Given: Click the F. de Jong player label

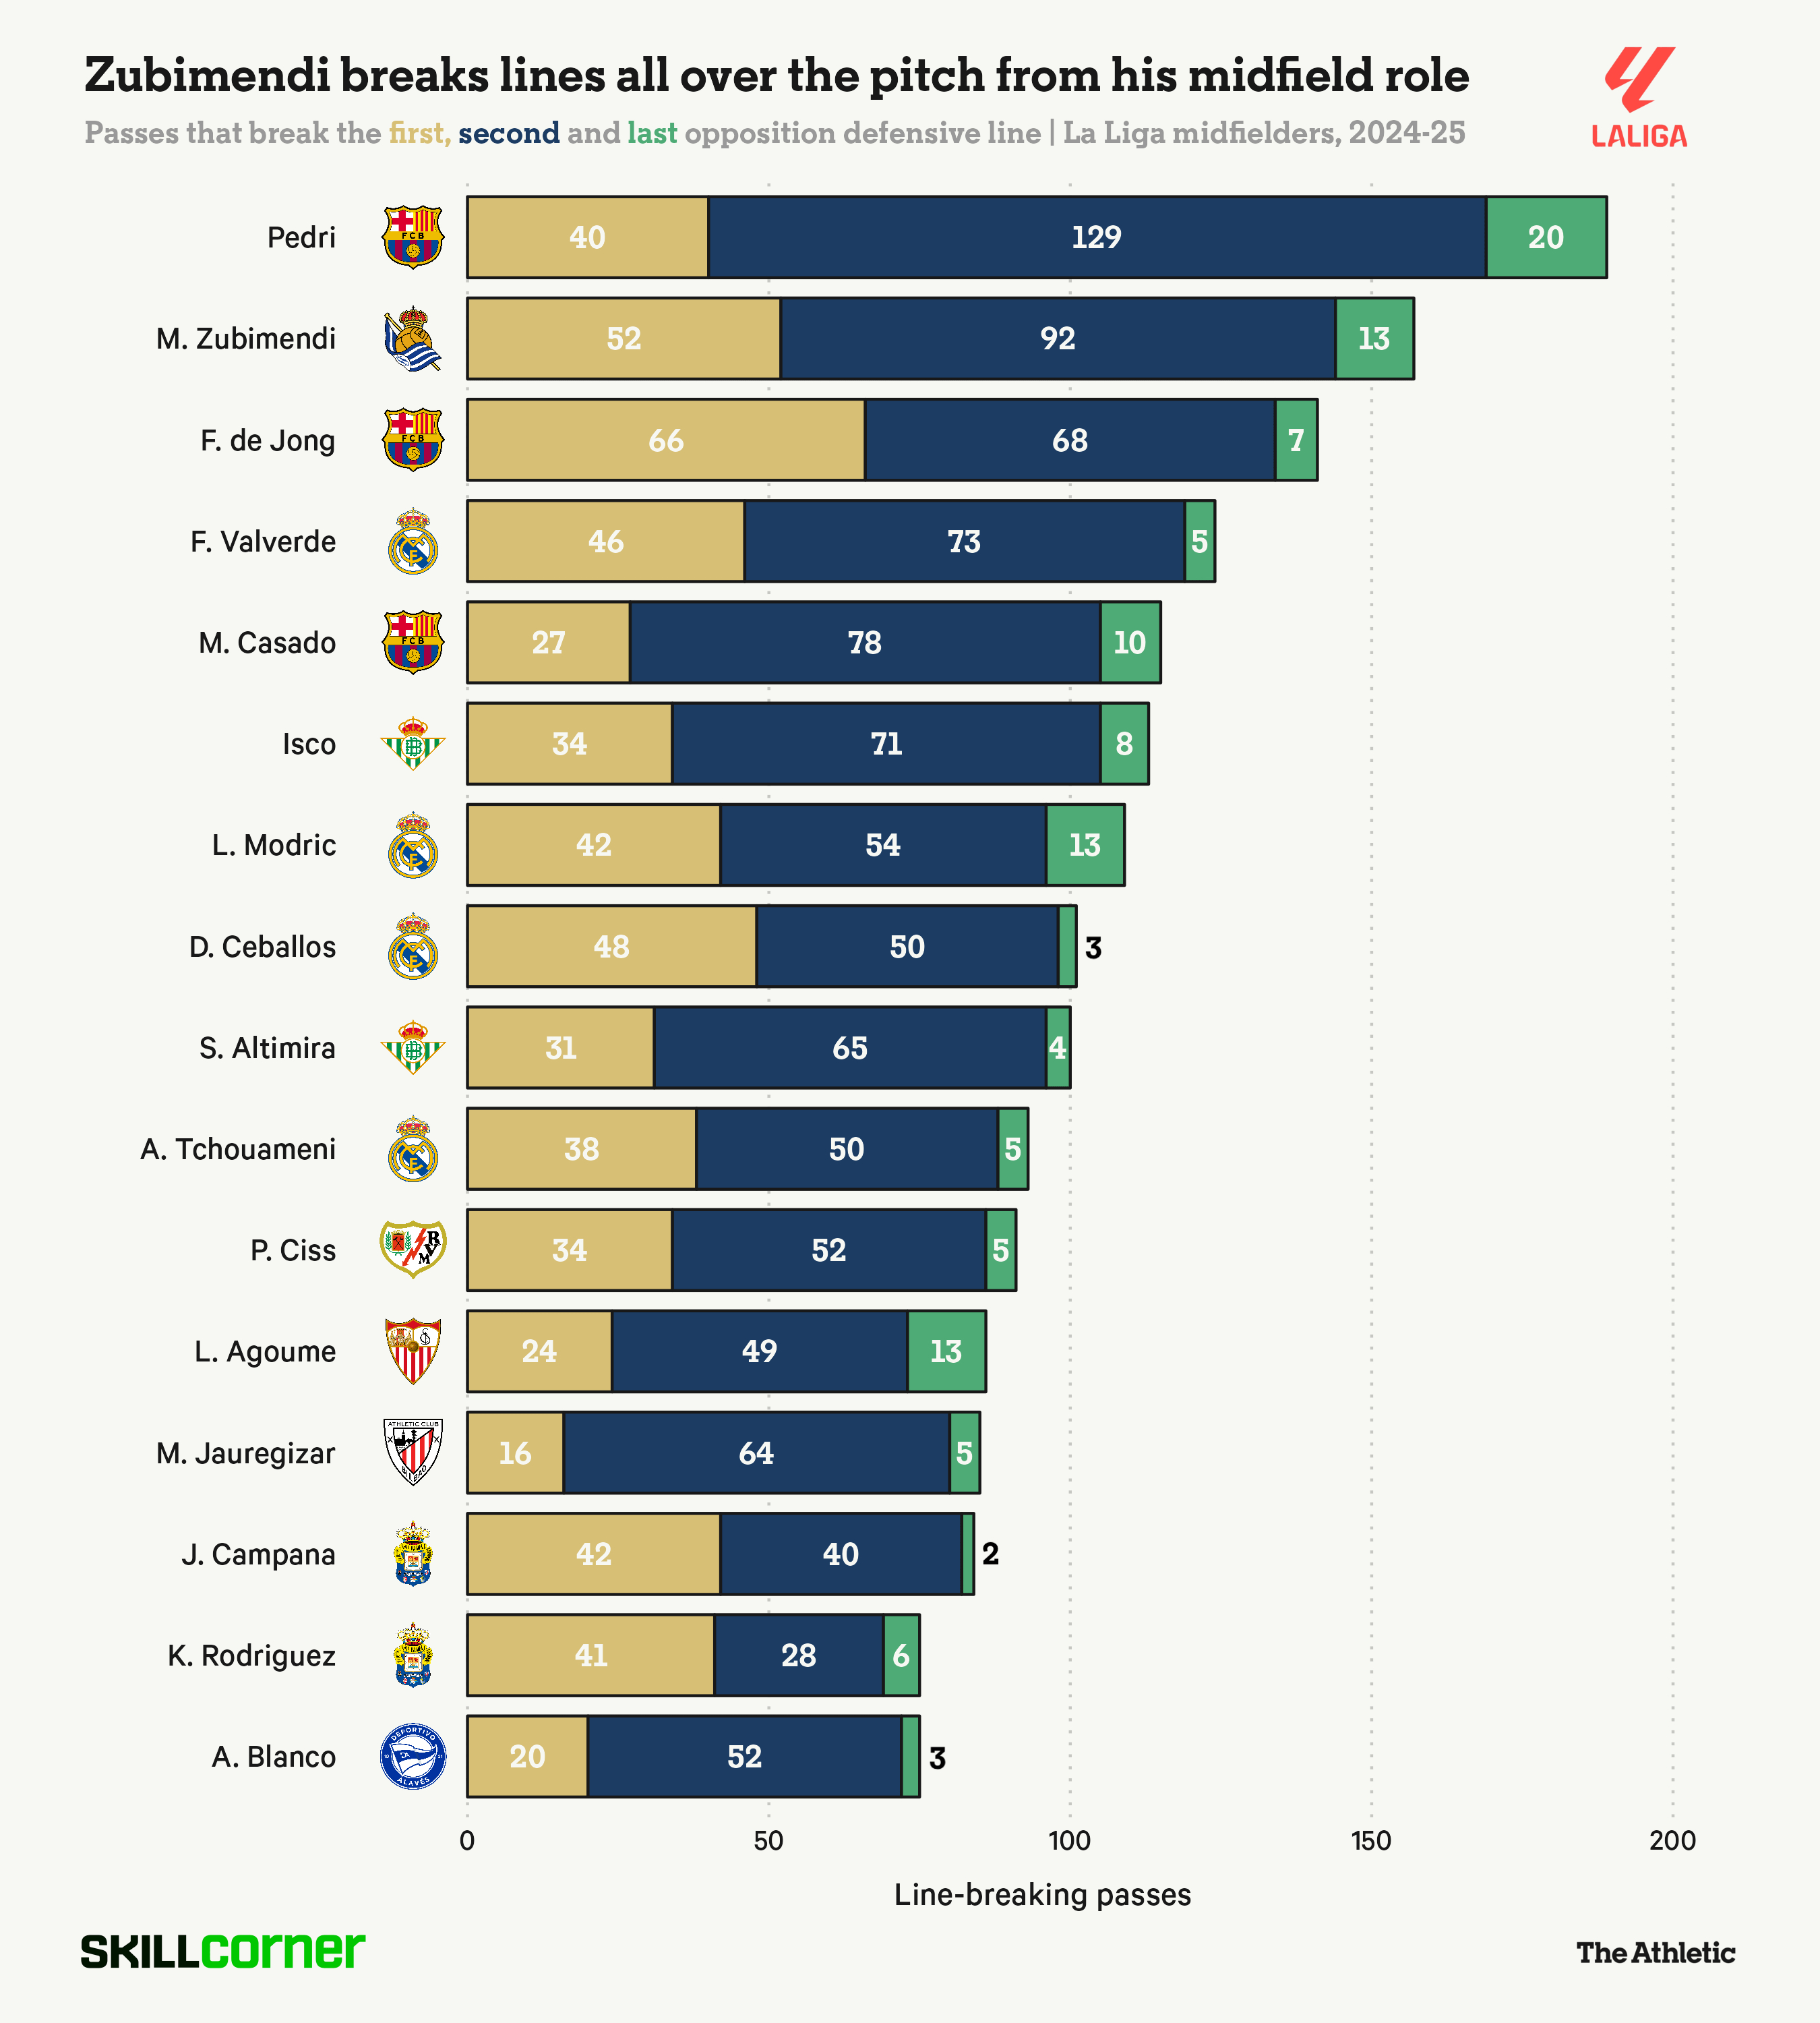Looking at the screenshot, I should (x=268, y=440).
